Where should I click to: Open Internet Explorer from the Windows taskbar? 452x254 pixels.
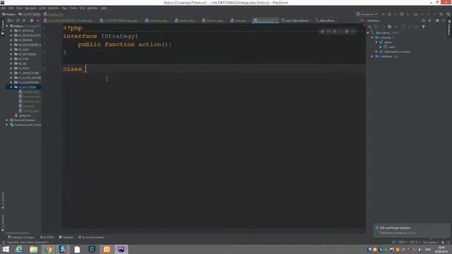[19, 249]
